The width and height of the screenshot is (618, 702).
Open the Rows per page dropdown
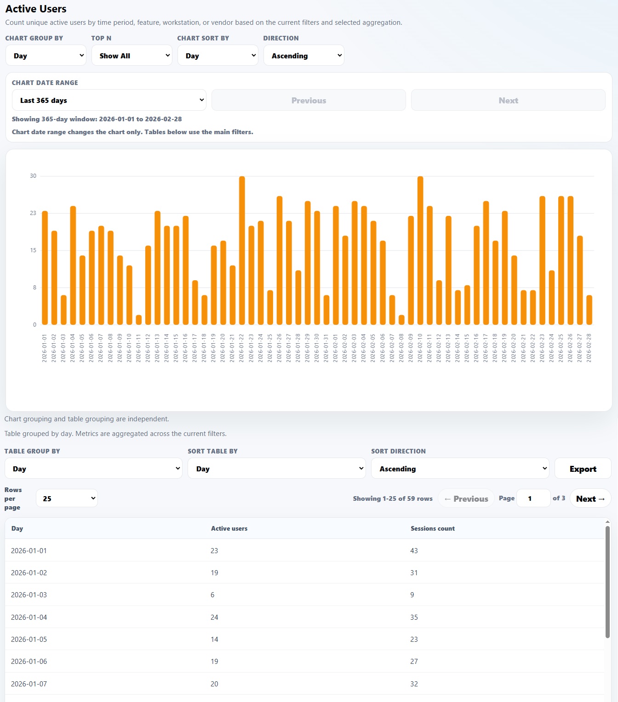[x=67, y=498]
